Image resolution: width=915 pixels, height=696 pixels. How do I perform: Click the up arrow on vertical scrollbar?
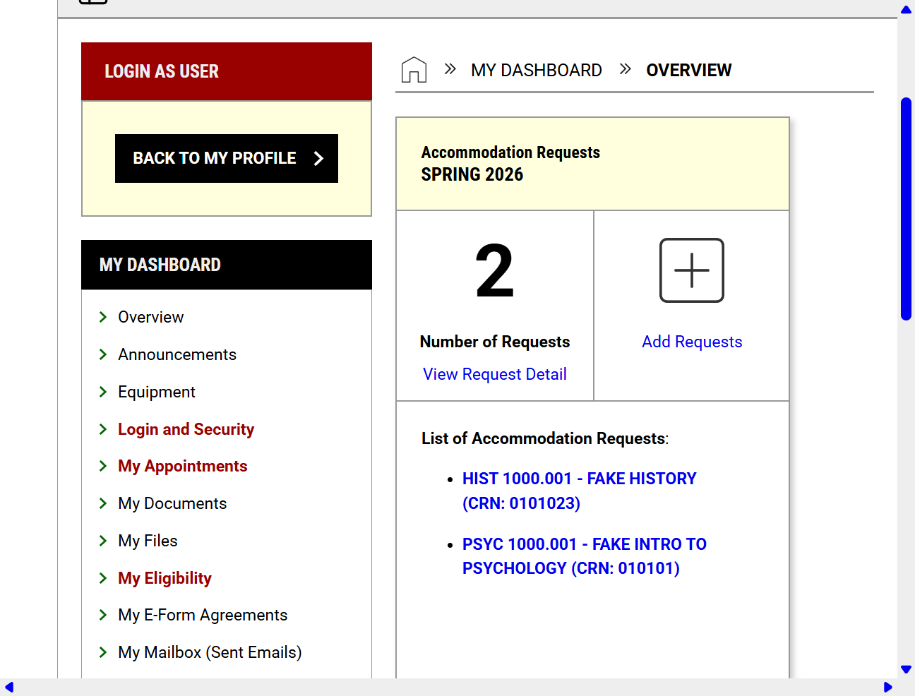(906, 10)
